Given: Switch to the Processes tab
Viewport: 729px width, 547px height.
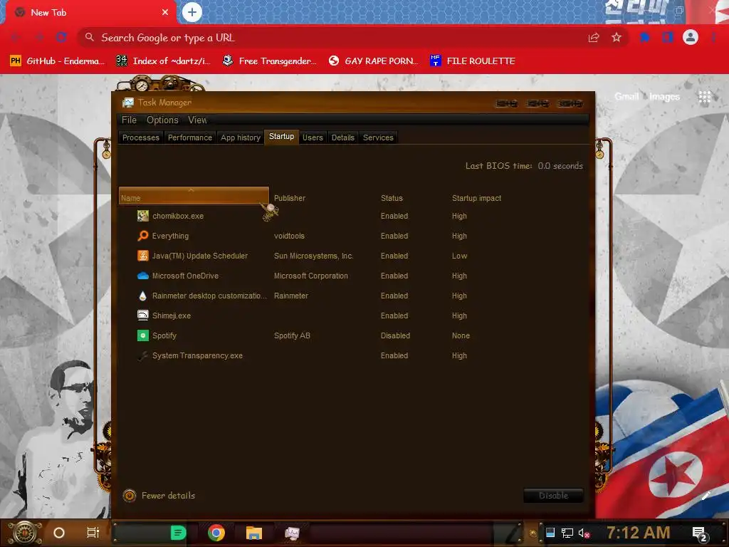Looking at the screenshot, I should coord(141,137).
